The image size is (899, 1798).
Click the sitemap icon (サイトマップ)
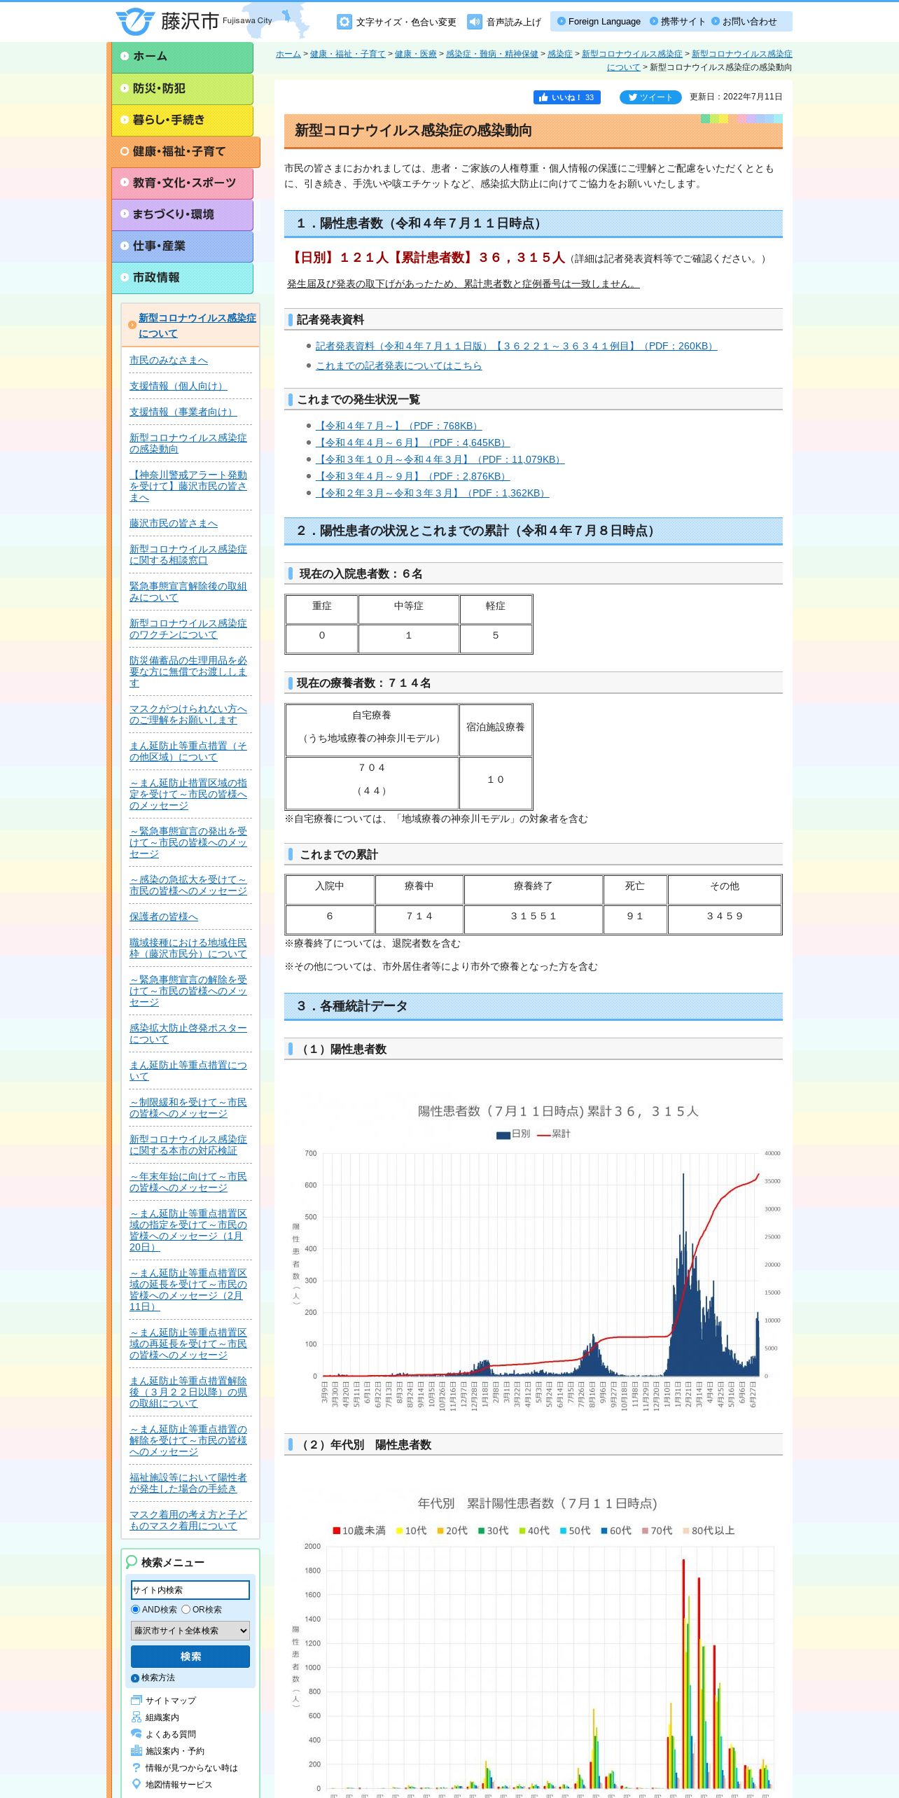click(137, 1700)
